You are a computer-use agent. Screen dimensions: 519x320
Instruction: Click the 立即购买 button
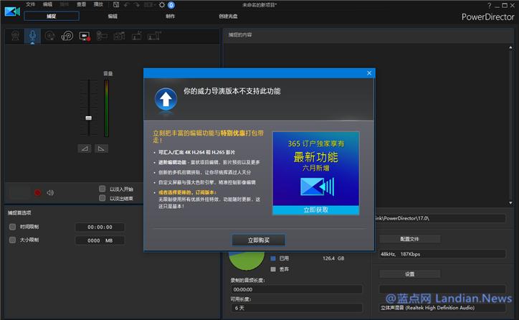[x=259, y=240]
